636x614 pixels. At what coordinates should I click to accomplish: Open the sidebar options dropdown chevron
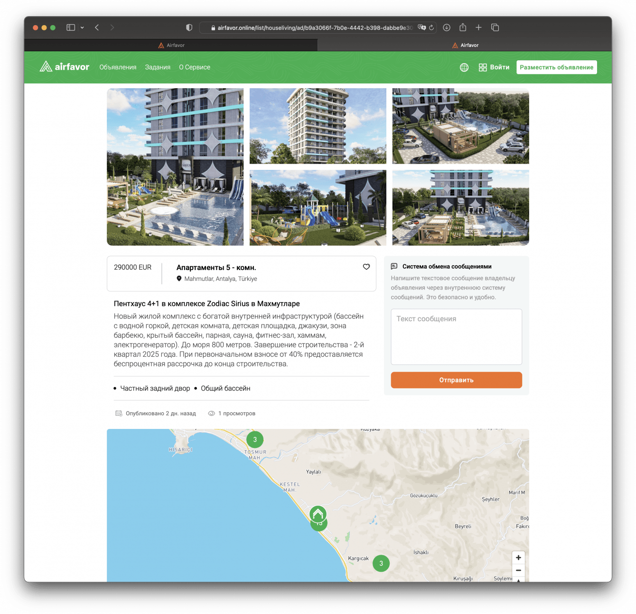(82, 28)
